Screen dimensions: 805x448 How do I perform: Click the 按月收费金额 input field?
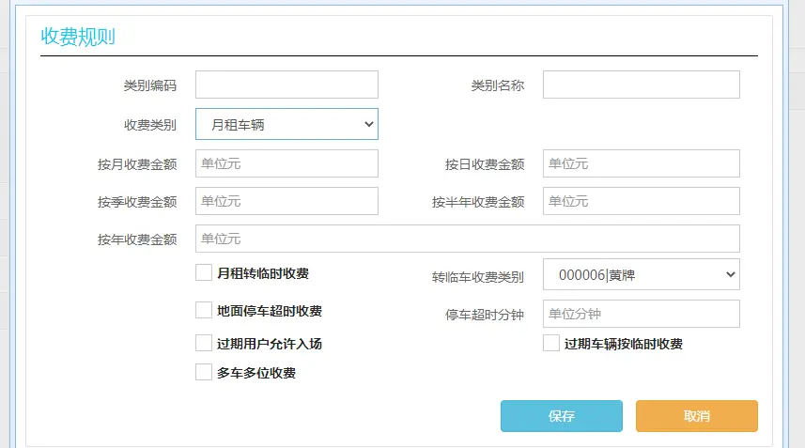(286, 163)
